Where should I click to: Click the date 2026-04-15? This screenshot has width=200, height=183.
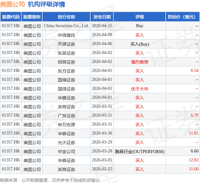(x=102, y=26)
